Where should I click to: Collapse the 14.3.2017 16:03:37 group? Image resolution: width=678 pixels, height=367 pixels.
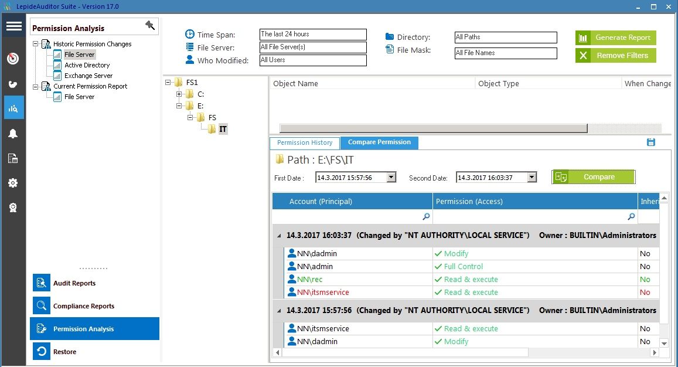(279, 236)
